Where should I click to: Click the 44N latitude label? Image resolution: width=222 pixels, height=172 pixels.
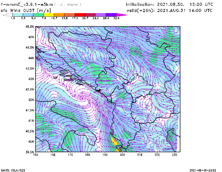[31, 58]
